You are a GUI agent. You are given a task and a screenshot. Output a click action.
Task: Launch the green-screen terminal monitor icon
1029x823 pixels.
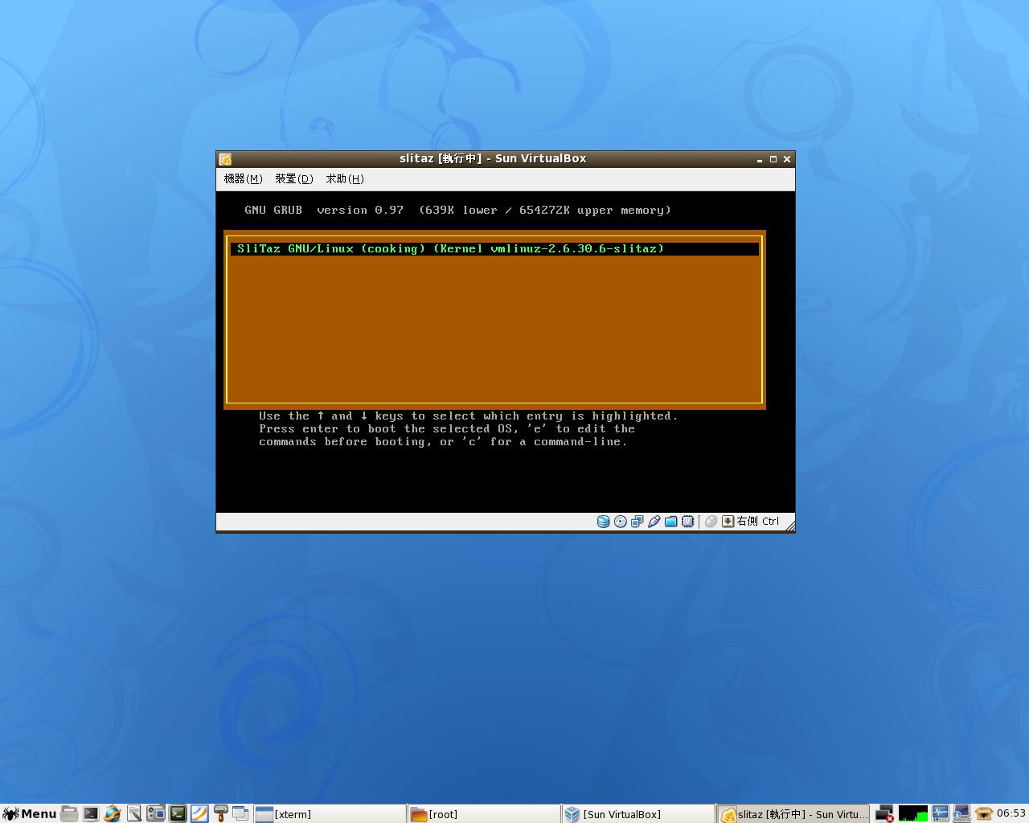178,813
